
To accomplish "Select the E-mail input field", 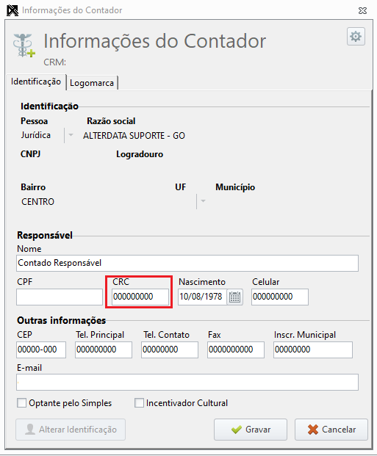I will [x=187, y=382].
